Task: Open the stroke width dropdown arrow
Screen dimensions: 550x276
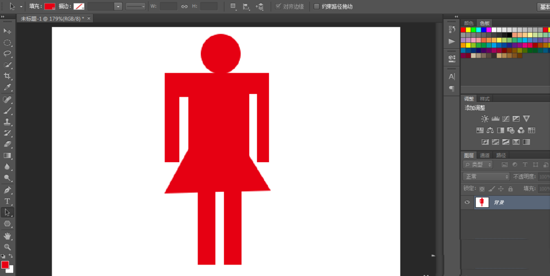Action: (x=118, y=7)
